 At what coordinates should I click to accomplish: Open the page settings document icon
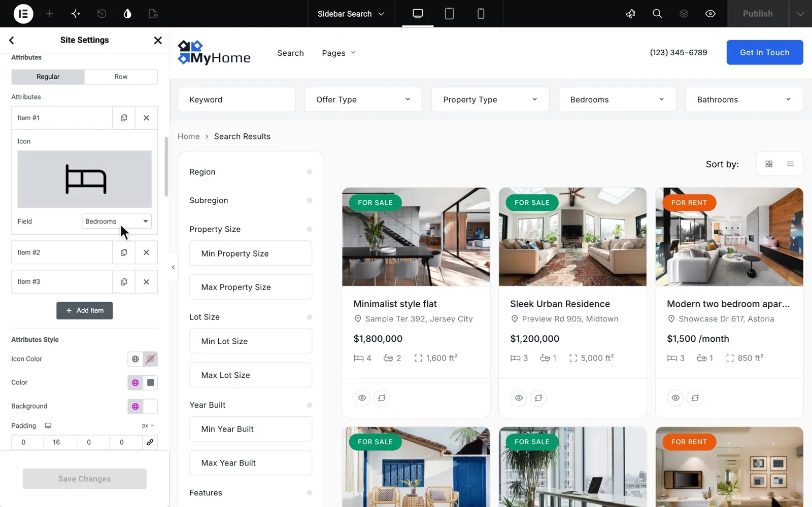click(153, 14)
